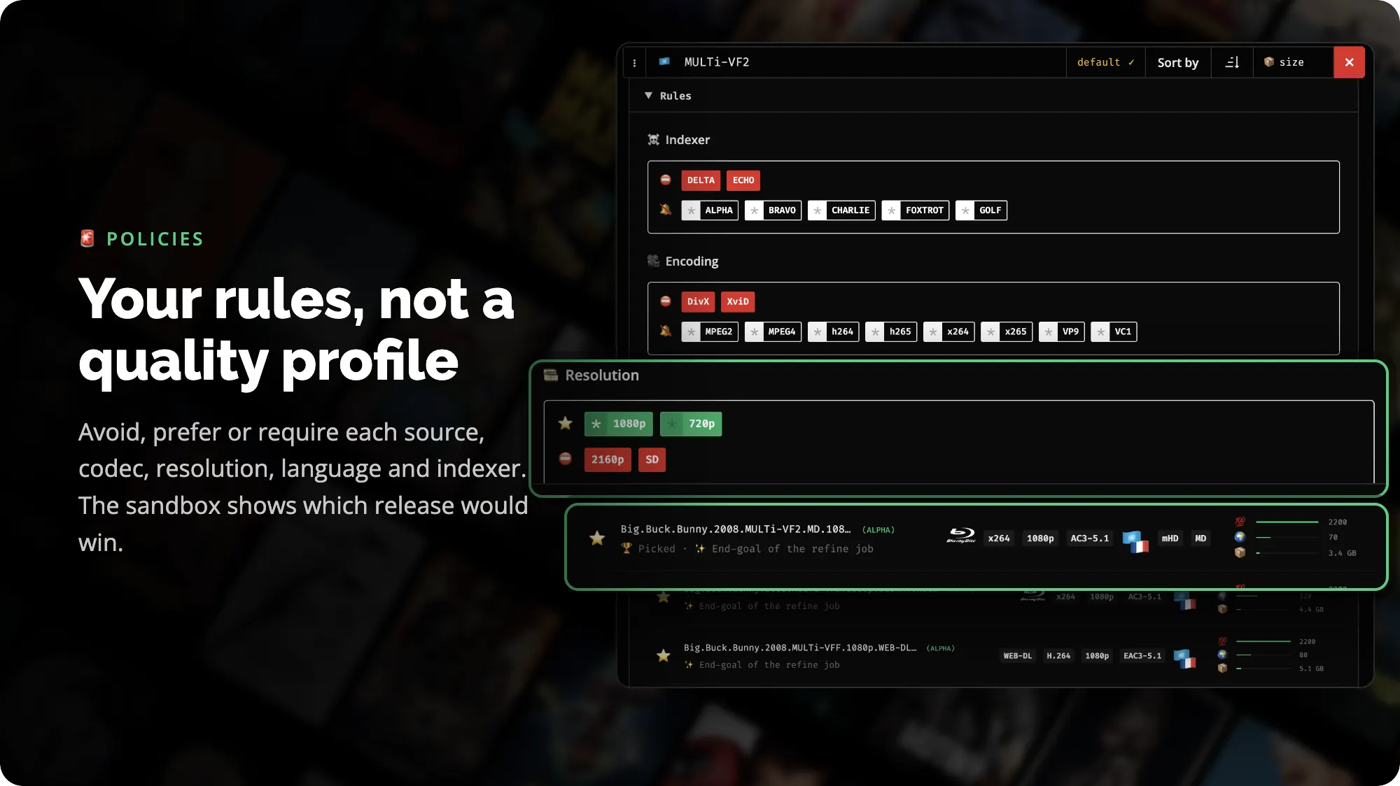Click the preferred star in Resolution row
Screen dimensions: 1400x786
[565, 423]
